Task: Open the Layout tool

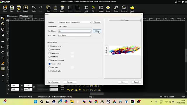Action: click(101, 8)
